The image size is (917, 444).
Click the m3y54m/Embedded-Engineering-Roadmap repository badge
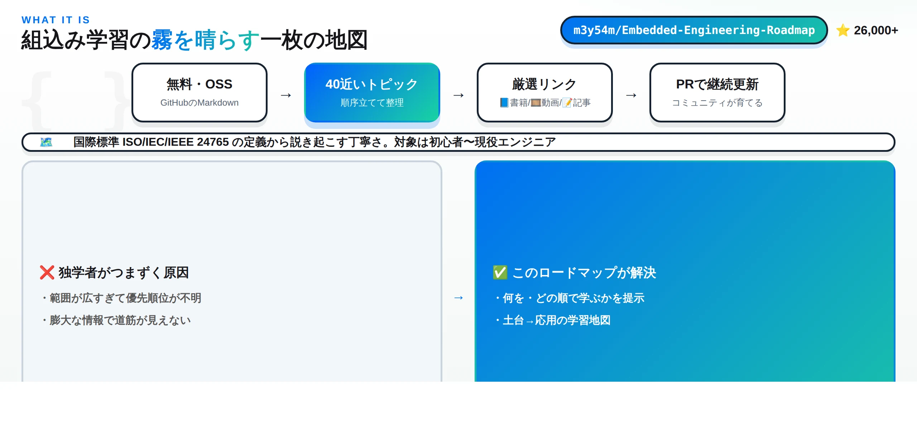(x=694, y=30)
